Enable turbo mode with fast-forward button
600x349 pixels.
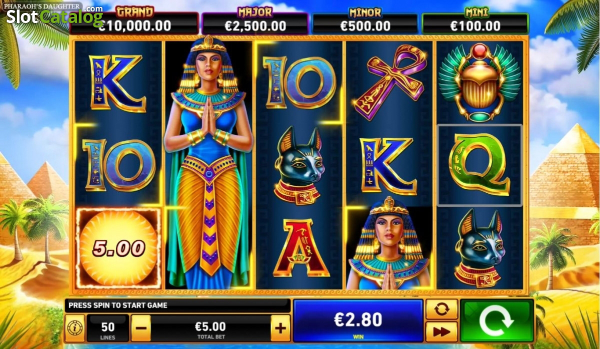[x=441, y=332]
